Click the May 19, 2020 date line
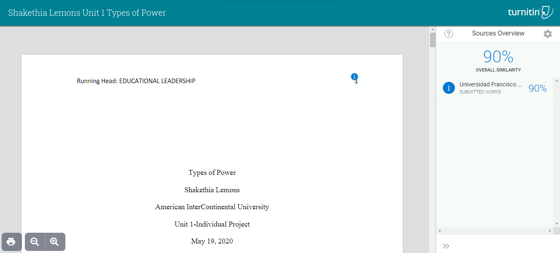This screenshot has width=560, height=253. (212, 241)
